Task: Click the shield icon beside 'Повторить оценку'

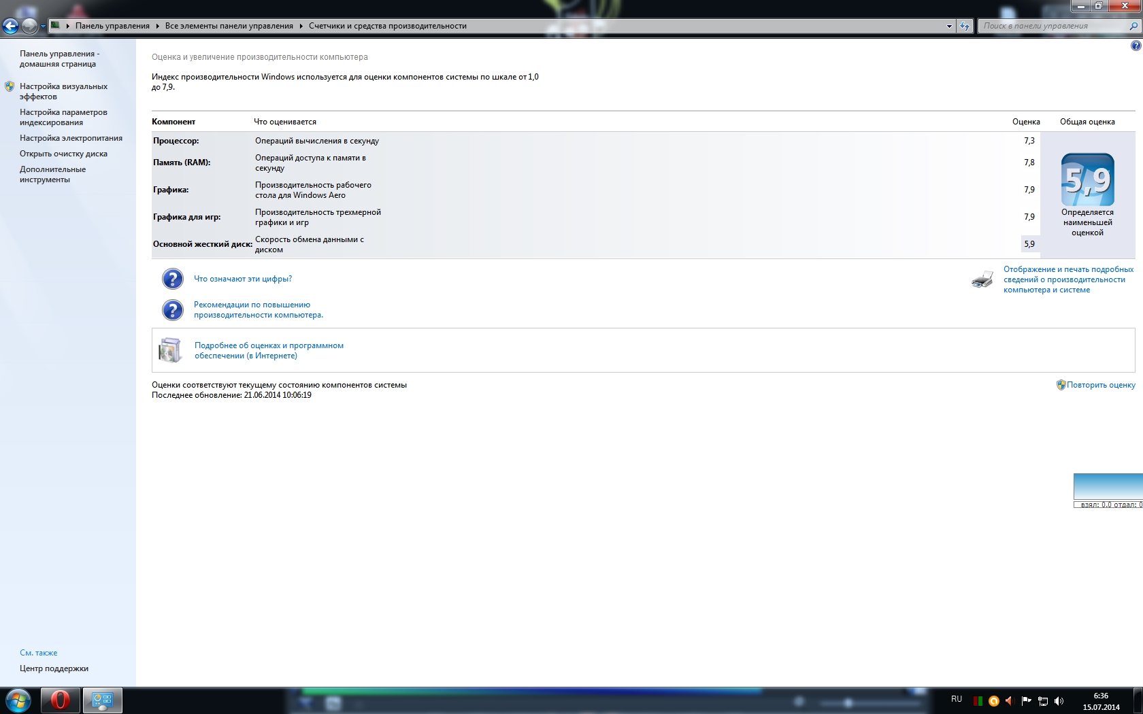Action: (x=1061, y=385)
